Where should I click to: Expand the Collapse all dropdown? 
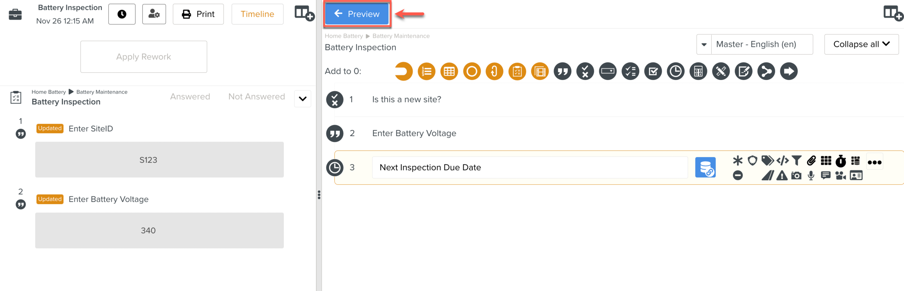(x=861, y=44)
